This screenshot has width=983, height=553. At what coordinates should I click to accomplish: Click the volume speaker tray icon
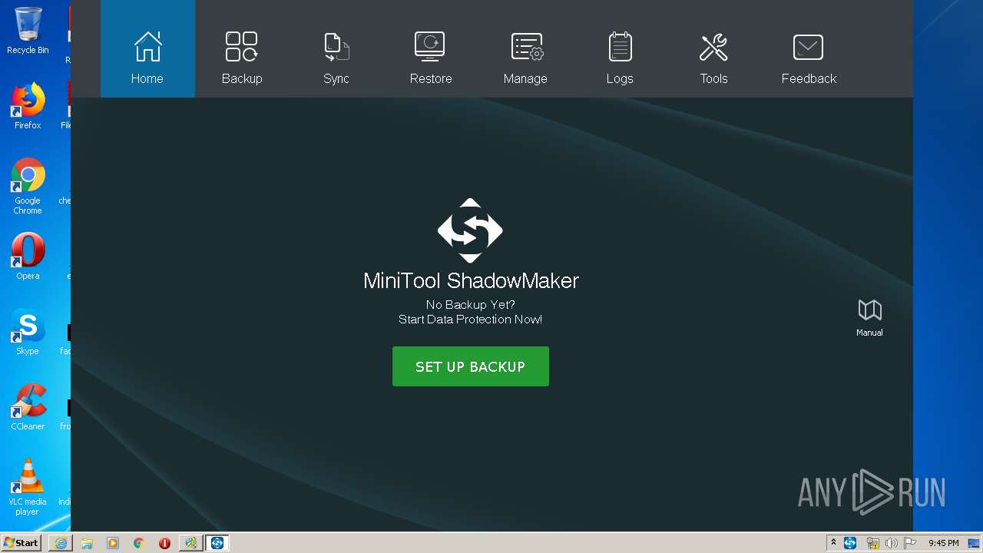pyautogui.click(x=891, y=543)
